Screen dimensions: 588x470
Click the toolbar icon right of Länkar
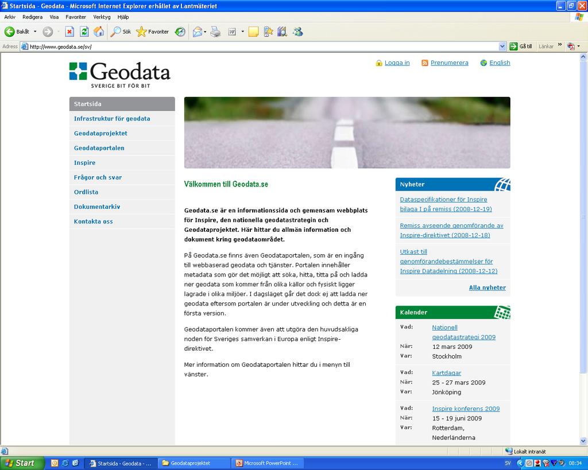click(x=571, y=46)
